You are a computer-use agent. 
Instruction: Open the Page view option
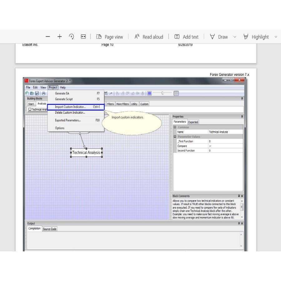tap(110, 37)
